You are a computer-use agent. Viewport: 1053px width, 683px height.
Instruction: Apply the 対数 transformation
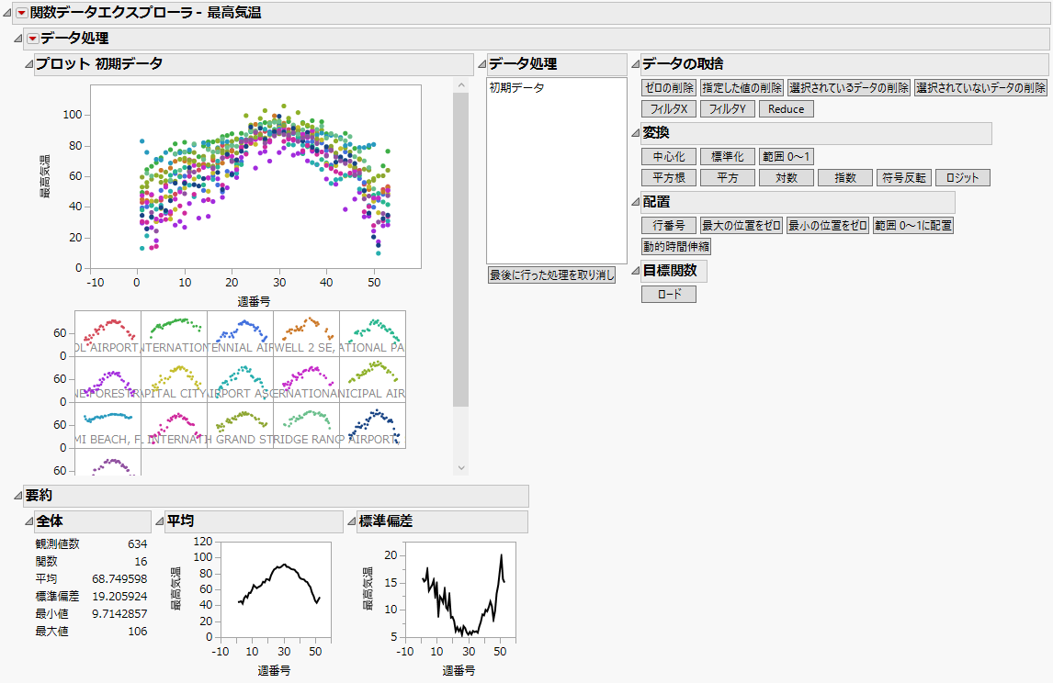[x=786, y=178]
